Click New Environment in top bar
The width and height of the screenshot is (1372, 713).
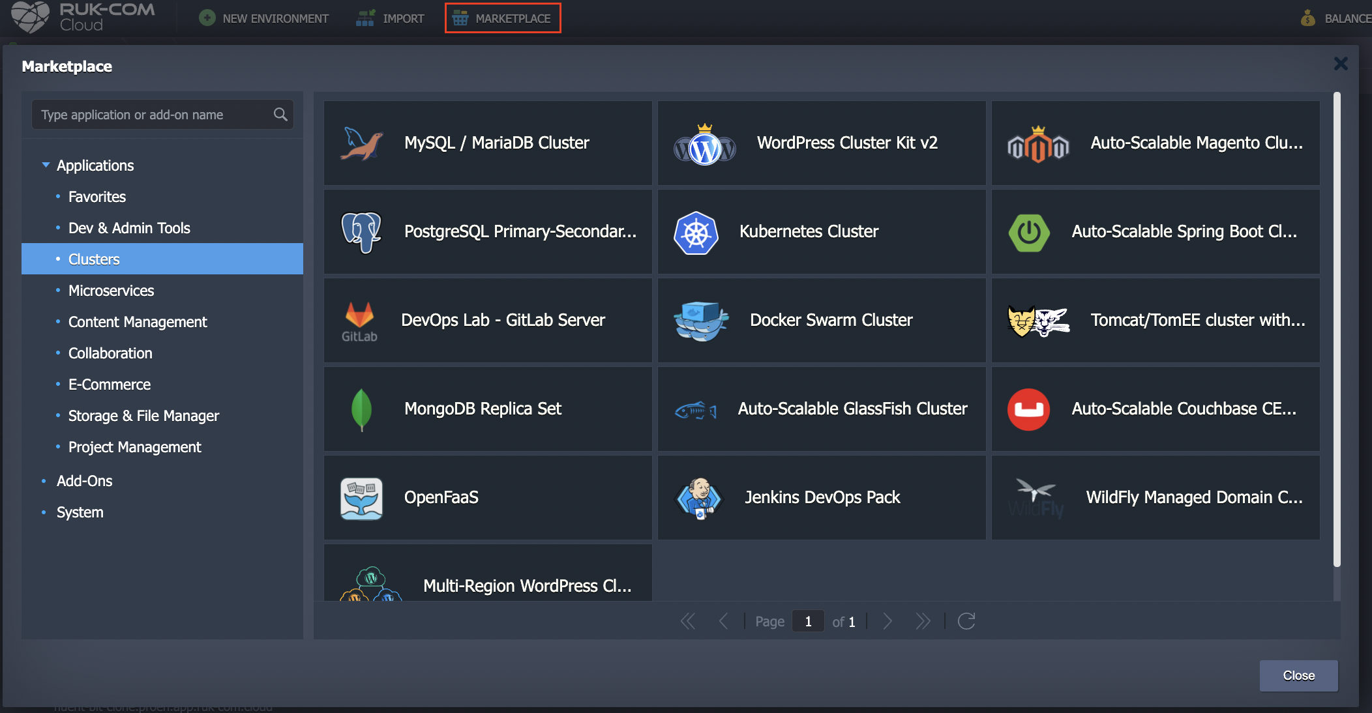(x=263, y=18)
